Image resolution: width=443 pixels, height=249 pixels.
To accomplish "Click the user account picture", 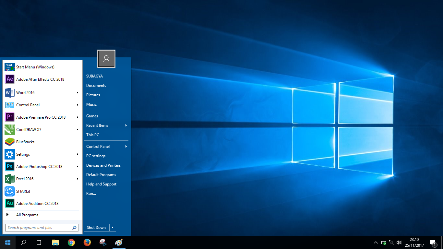I will click(106, 59).
